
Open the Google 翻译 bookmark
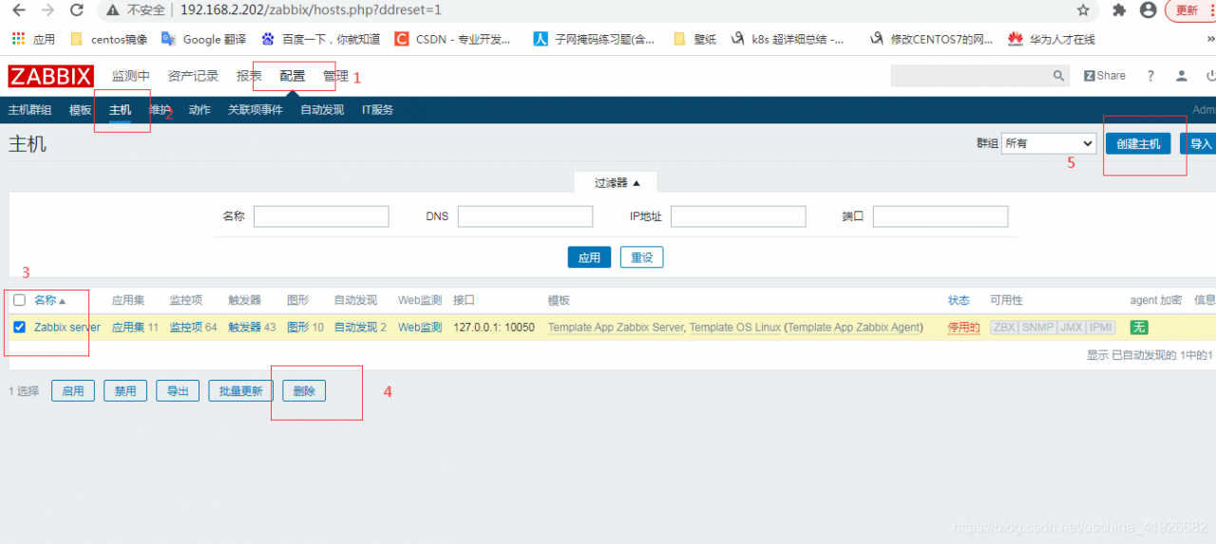click(204, 39)
